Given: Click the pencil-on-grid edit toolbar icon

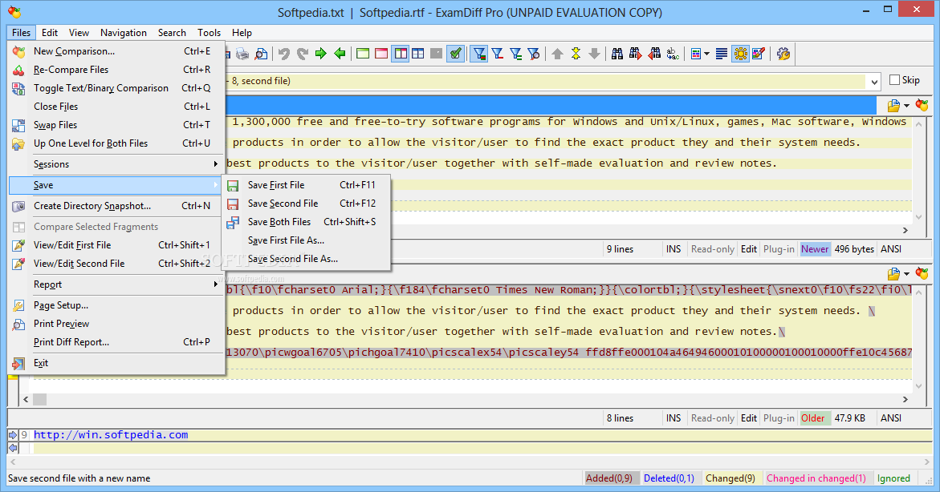Looking at the screenshot, I should (x=759, y=54).
